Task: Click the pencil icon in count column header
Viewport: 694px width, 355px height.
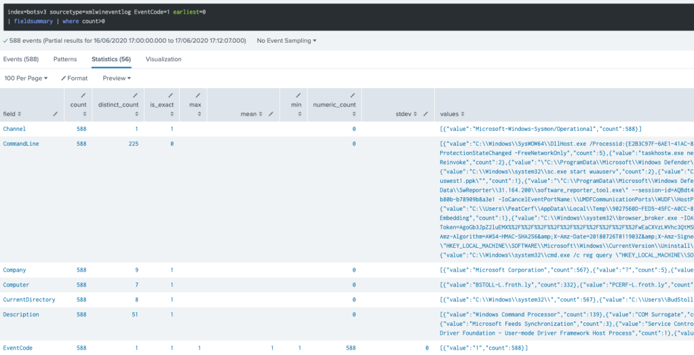Action: 83,96
